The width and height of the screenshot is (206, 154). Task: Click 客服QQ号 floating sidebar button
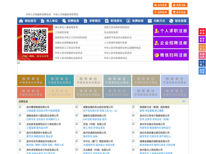(202, 55)
